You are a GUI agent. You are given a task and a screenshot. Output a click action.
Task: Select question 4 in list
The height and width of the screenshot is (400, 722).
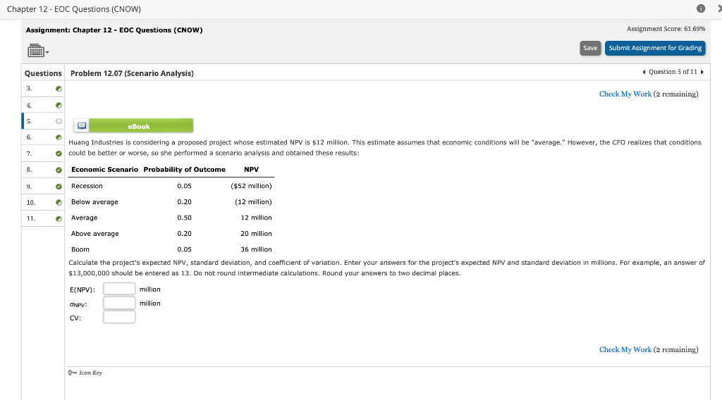(43, 106)
